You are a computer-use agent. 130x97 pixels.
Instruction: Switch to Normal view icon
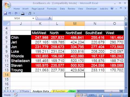[x=78, y=95]
